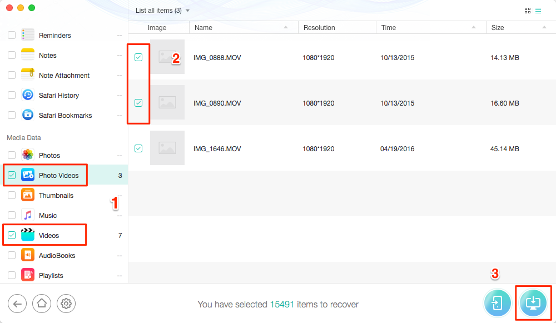Select the Note Attachment category label
This screenshot has width=556, height=323.
pyautogui.click(x=64, y=76)
